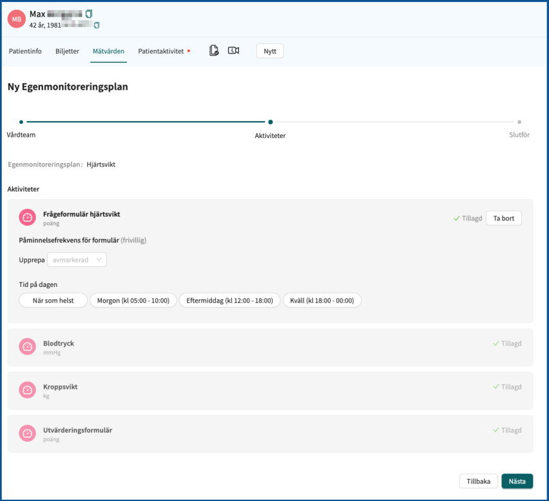Copy patient name with the copy icon

coord(89,14)
